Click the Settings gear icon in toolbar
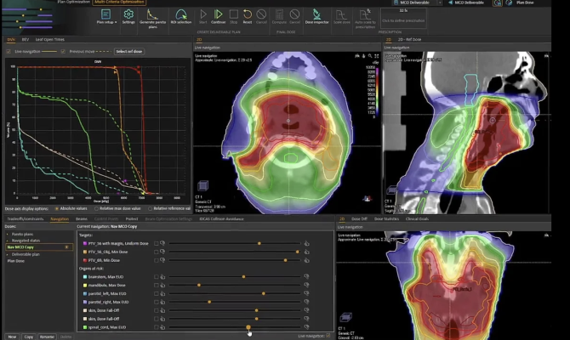This screenshot has width=570, height=340. [128, 15]
